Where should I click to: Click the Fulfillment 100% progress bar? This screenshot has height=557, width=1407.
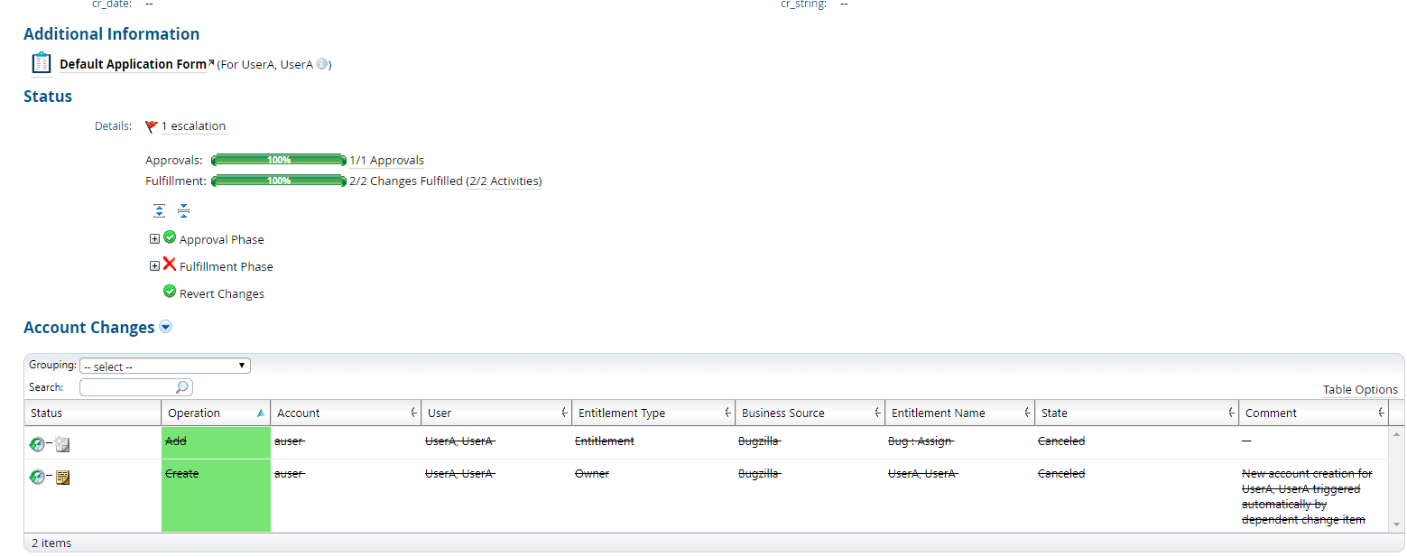[x=278, y=181]
